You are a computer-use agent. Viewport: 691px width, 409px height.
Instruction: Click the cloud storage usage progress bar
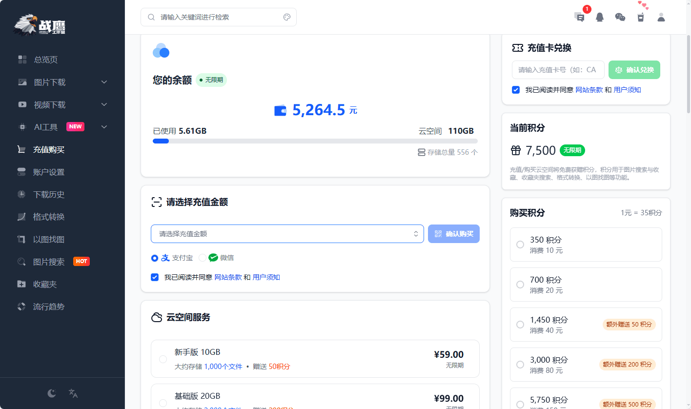click(315, 141)
